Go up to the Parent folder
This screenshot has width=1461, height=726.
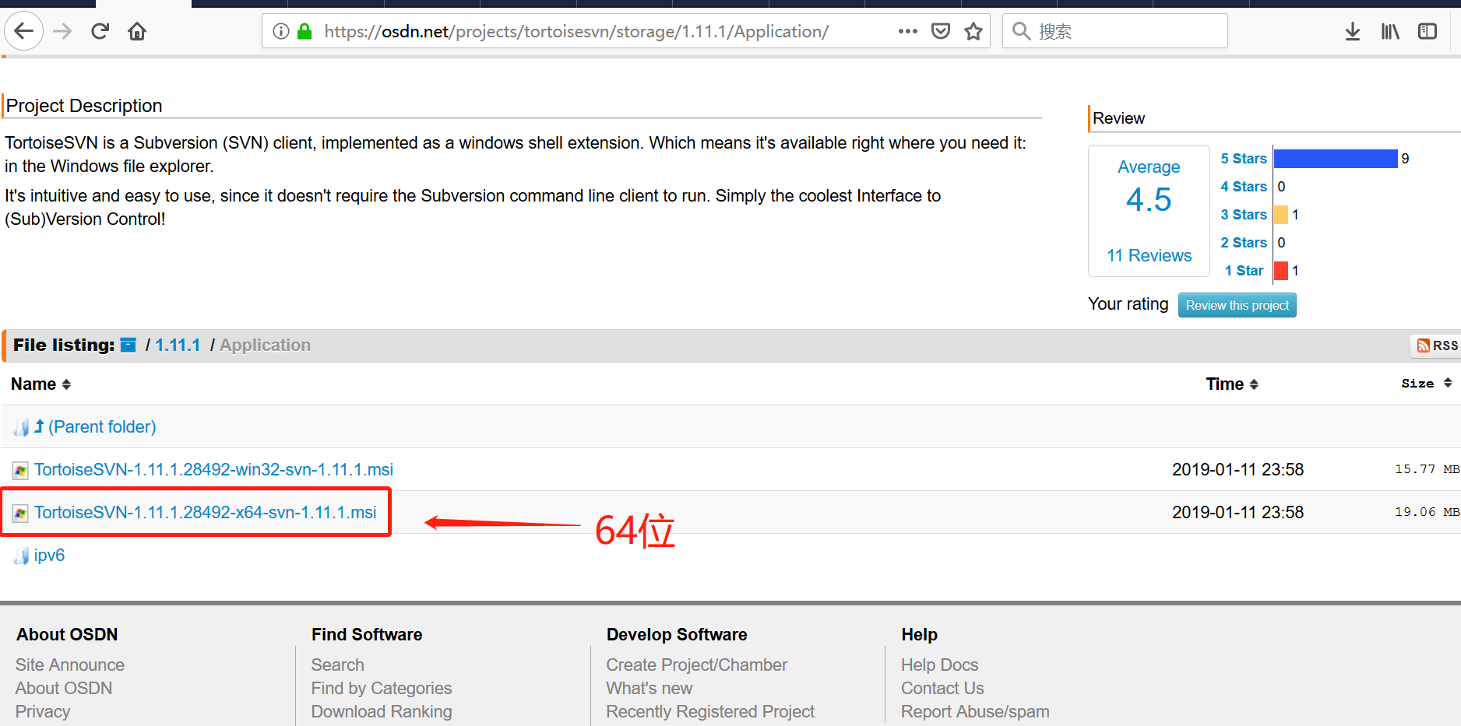click(x=102, y=426)
